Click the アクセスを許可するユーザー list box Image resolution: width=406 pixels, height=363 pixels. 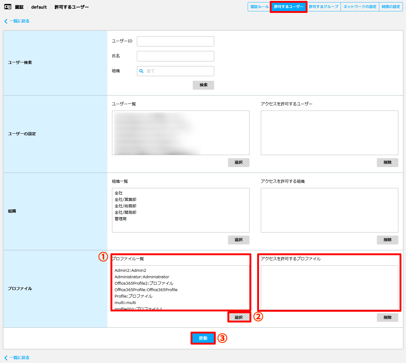pos(330,133)
